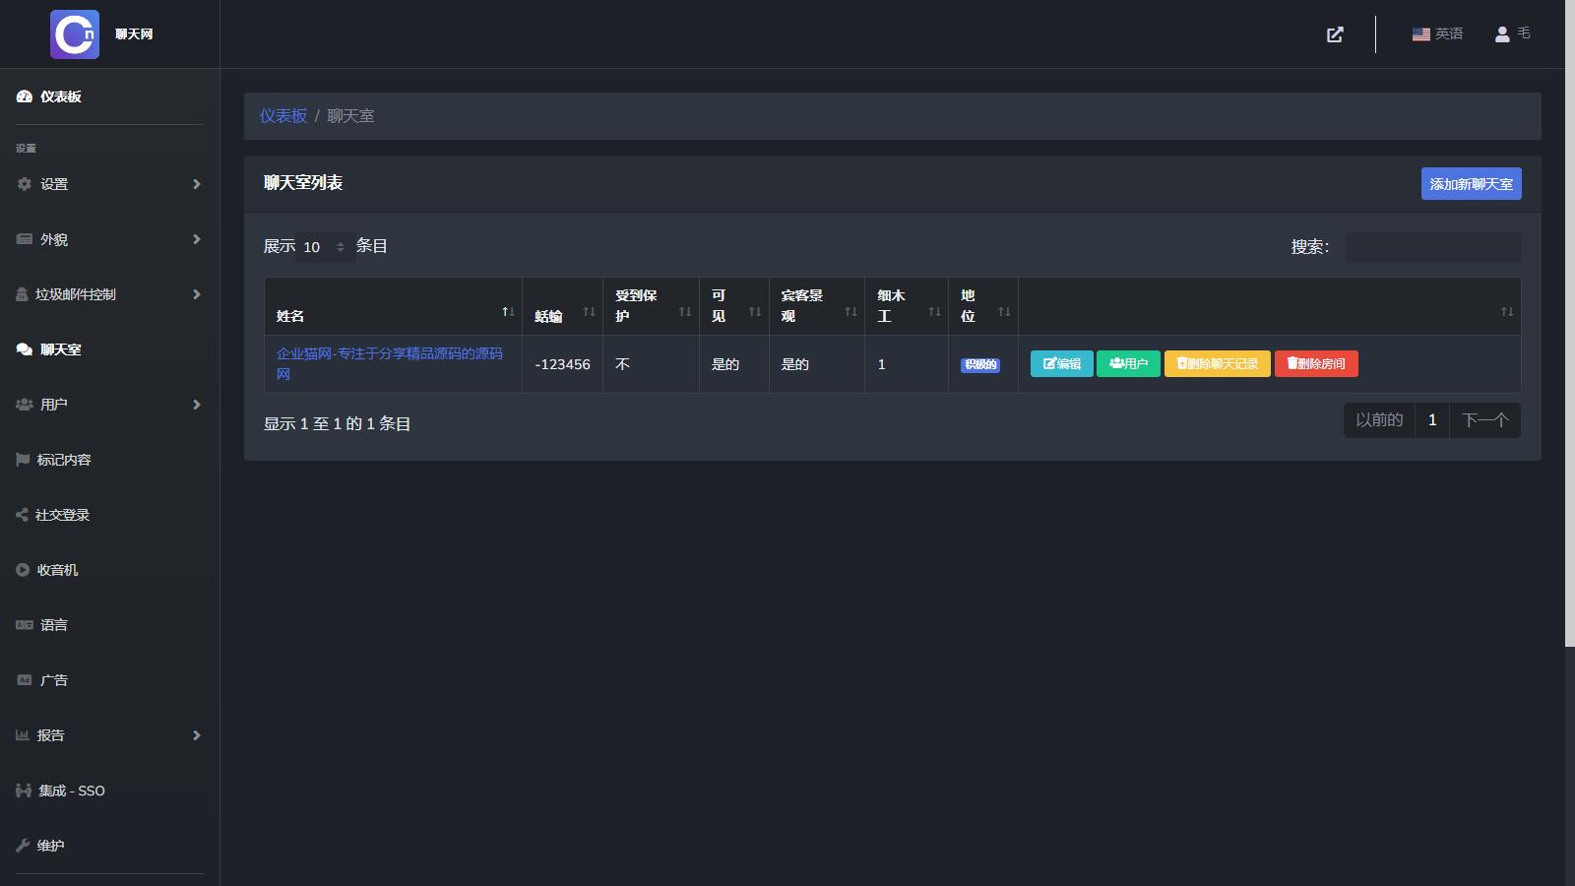Sort table by 地位 column arrows

1004,312
